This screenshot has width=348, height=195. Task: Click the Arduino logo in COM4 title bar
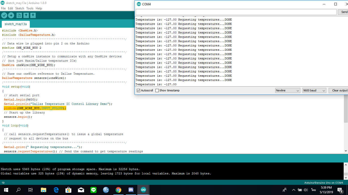[139, 4]
